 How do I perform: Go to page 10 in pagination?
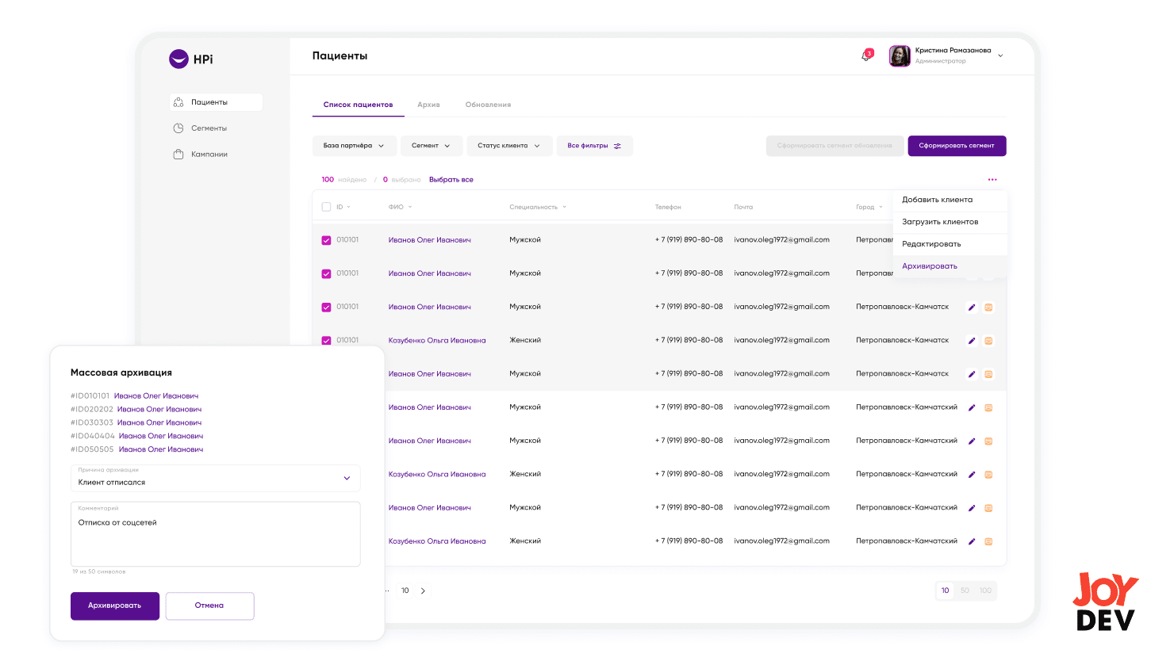pos(405,591)
